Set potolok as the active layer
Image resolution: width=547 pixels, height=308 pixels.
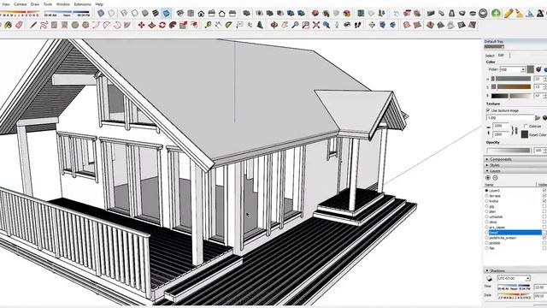coord(486,243)
